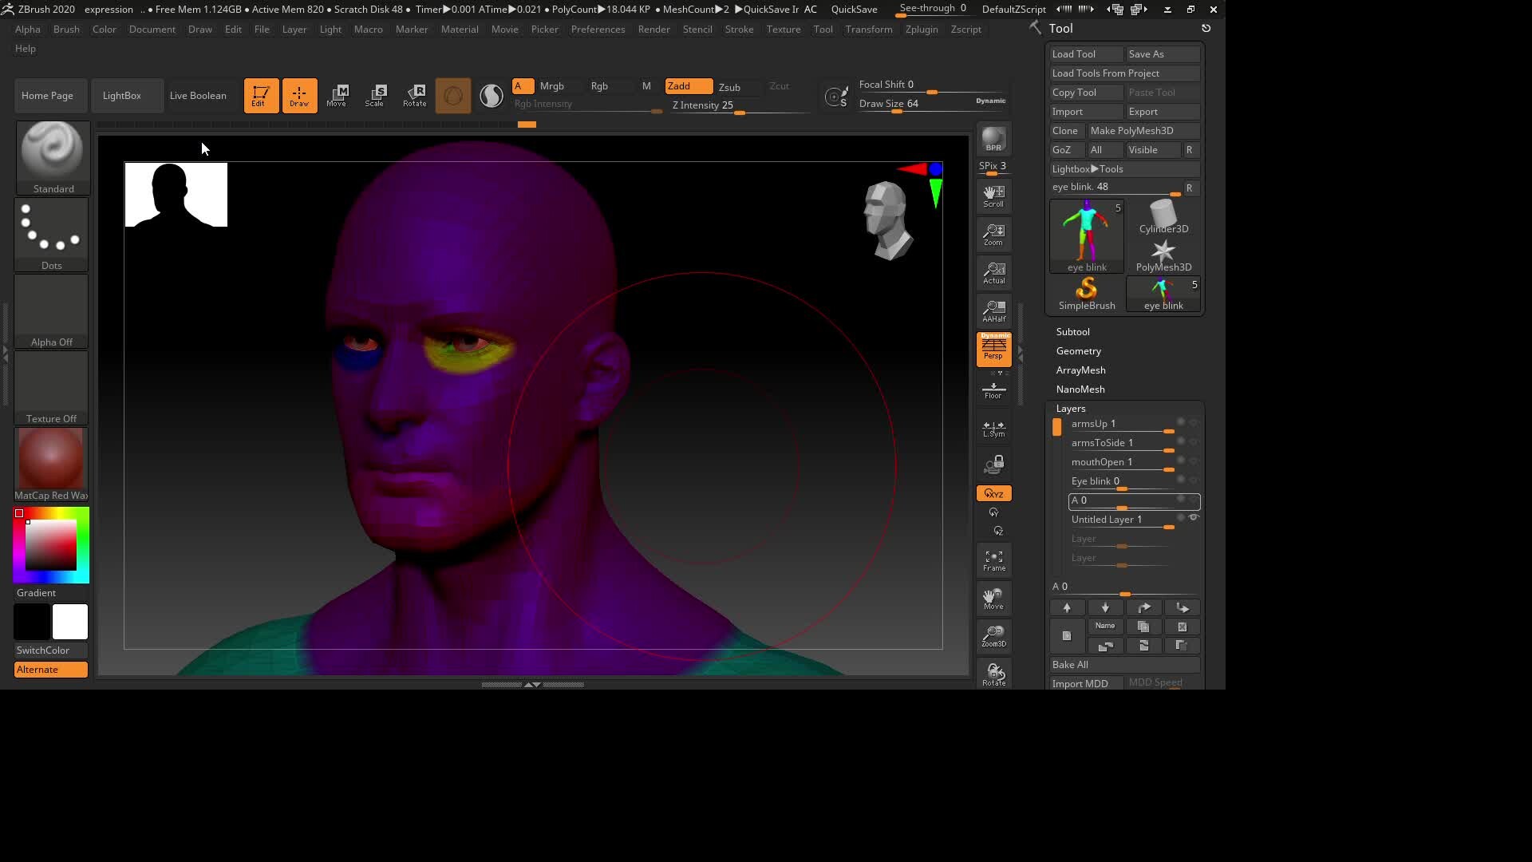
Task: Click the Bake All button
Action: (1123, 664)
